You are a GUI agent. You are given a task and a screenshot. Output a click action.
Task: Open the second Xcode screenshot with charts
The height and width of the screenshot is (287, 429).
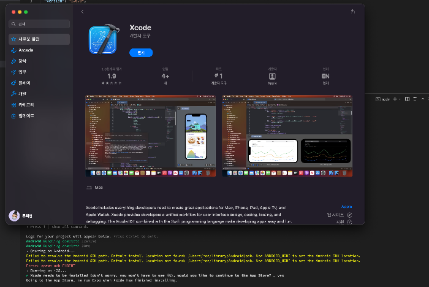click(287, 136)
